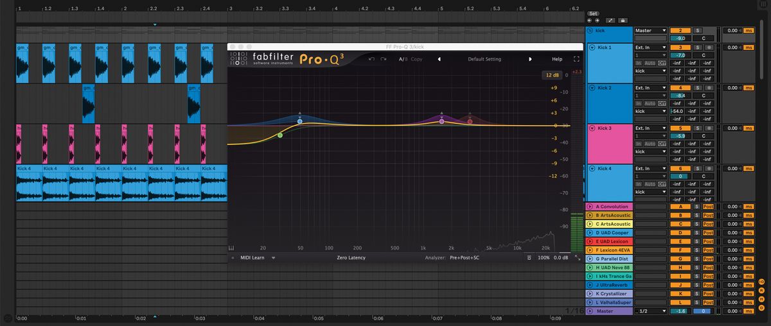
Task: Arm the Kick 3 track for recording
Action: pyautogui.click(x=708, y=128)
